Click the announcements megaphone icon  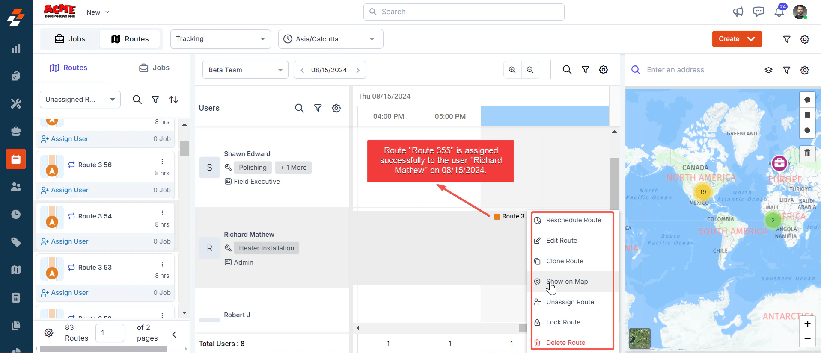point(738,12)
